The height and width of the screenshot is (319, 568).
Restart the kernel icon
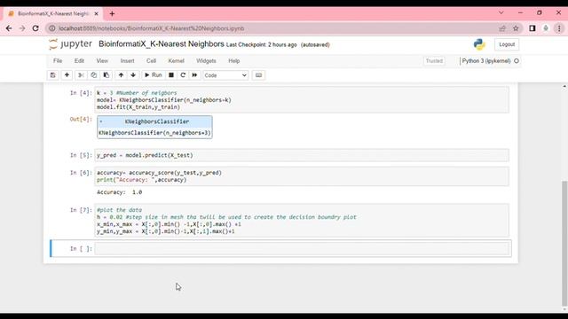[183, 75]
